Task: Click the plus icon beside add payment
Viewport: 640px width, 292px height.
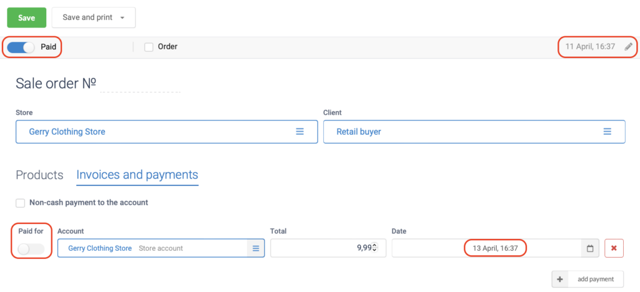Action: 560,280
